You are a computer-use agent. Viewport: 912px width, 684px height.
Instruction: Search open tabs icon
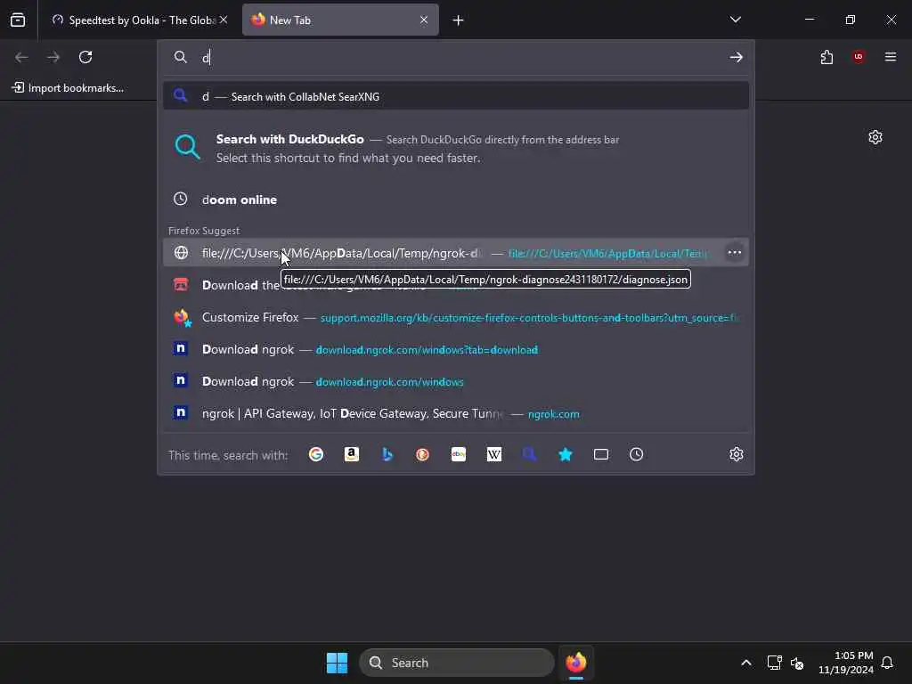click(601, 454)
